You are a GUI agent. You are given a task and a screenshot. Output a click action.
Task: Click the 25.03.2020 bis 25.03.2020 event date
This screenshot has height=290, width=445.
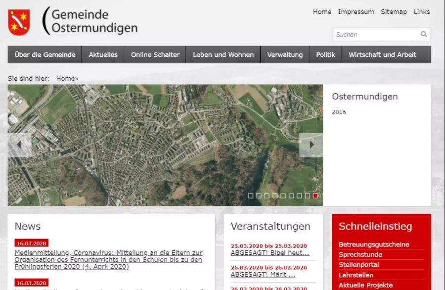click(x=269, y=246)
